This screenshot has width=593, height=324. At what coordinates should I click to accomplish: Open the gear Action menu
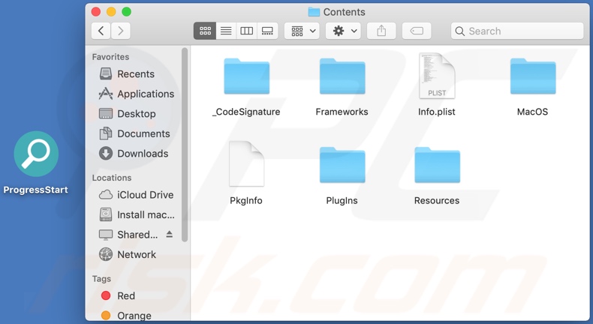pos(343,31)
